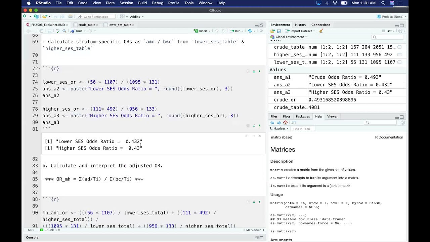Click the Open File folder icon
The width and height of the screenshot is (430, 242).
(44, 16)
